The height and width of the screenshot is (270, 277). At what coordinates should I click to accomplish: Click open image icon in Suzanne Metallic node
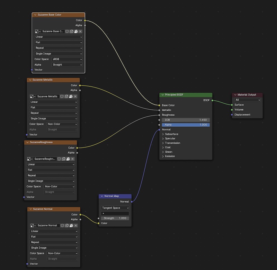click(x=71, y=96)
